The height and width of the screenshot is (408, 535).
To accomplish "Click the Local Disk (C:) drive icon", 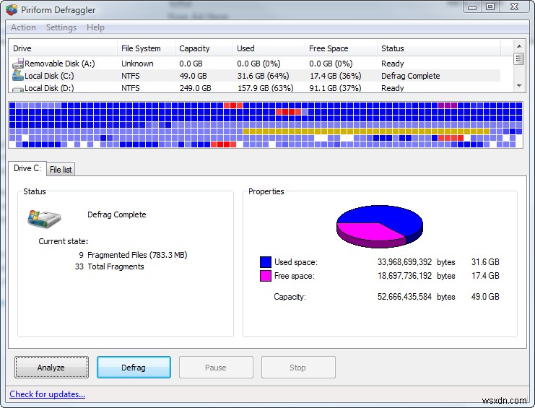I will [18, 75].
